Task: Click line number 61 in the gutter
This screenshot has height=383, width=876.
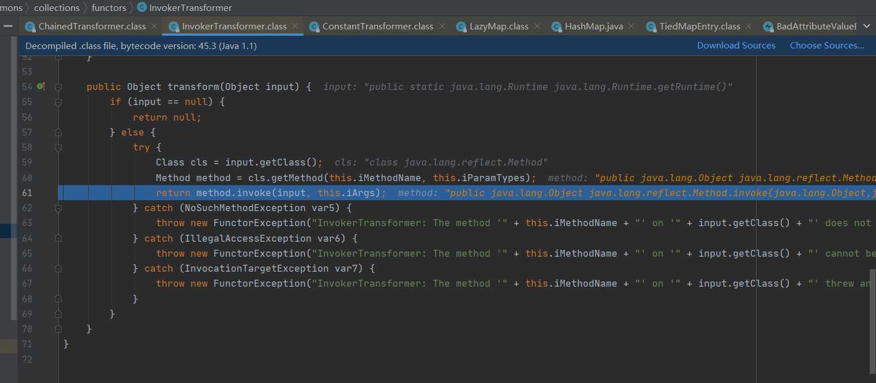Action: point(27,193)
